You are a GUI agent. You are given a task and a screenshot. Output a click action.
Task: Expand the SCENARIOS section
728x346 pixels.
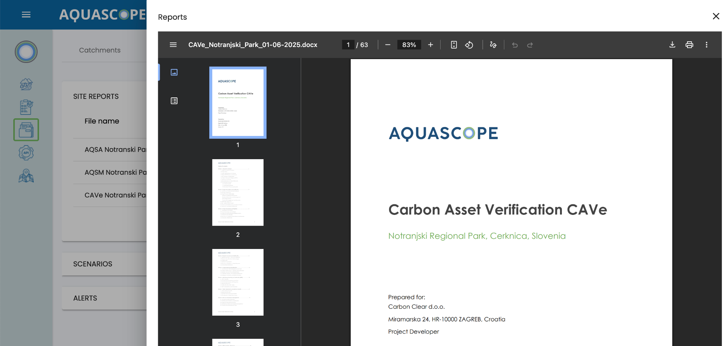coord(104,264)
